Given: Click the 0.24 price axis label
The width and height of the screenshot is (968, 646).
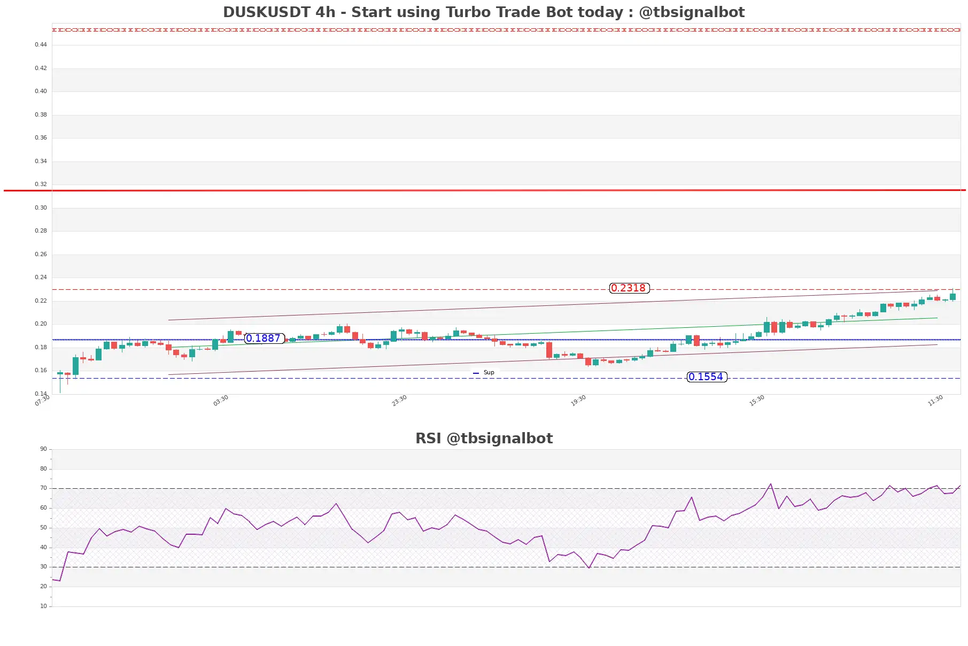Looking at the screenshot, I should 41,278.
